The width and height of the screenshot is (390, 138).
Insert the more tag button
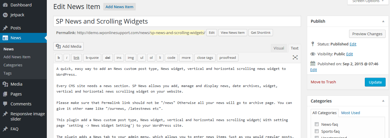coord(186,58)
